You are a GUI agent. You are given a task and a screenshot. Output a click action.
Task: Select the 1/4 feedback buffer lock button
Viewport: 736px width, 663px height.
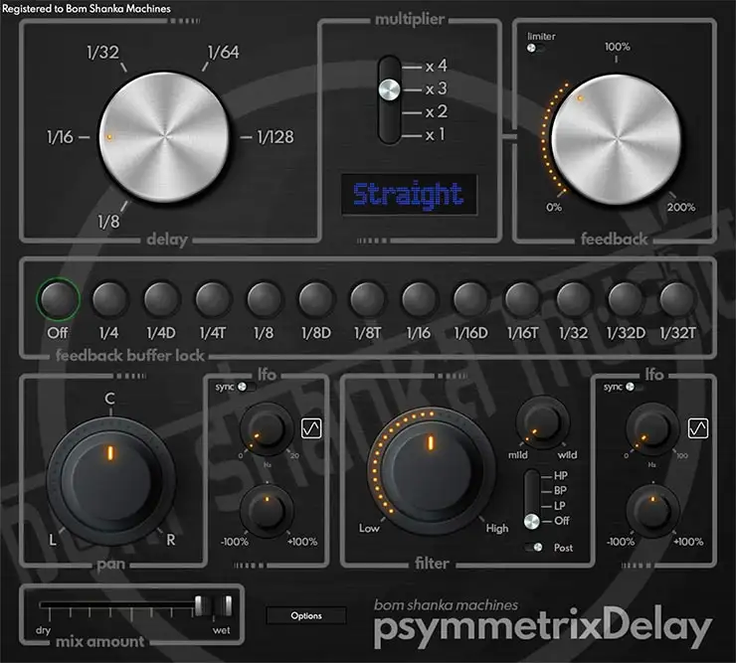[109, 299]
